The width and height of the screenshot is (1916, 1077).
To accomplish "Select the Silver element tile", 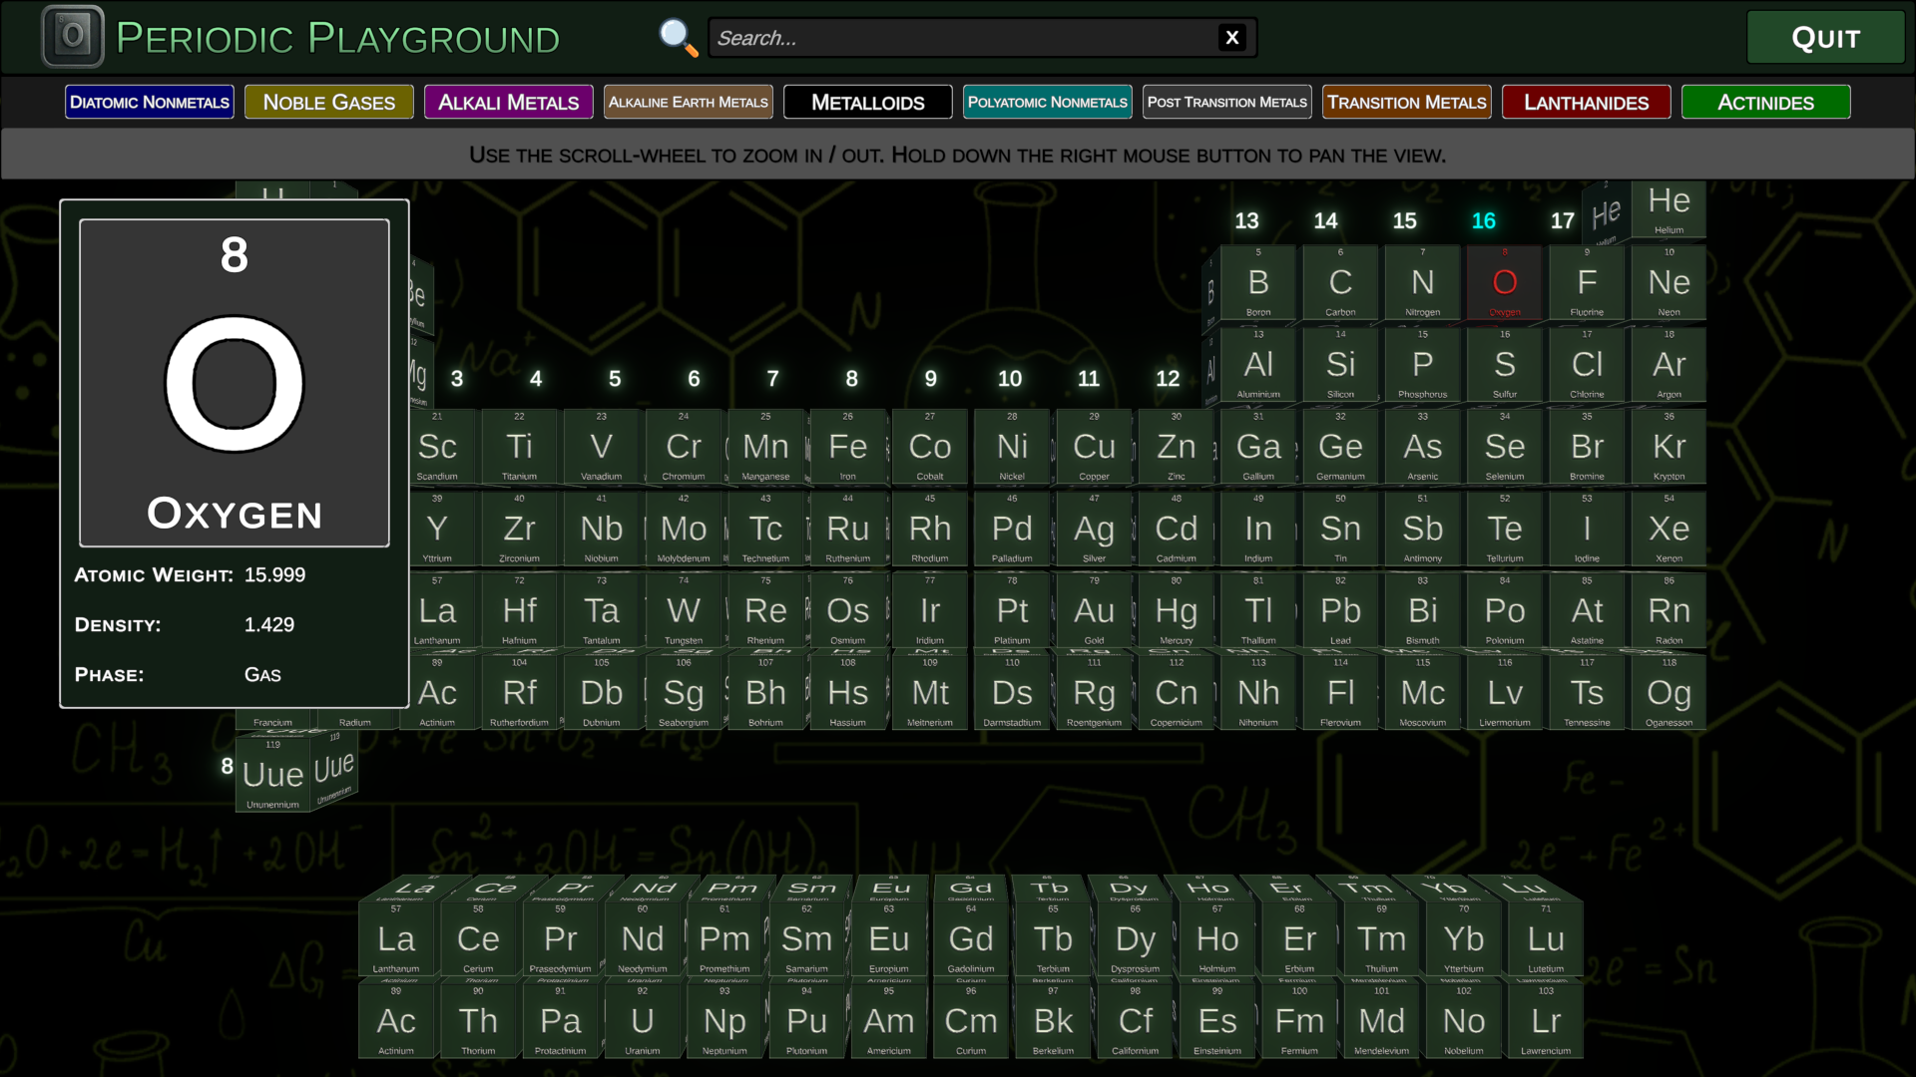I will pos(1095,530).
